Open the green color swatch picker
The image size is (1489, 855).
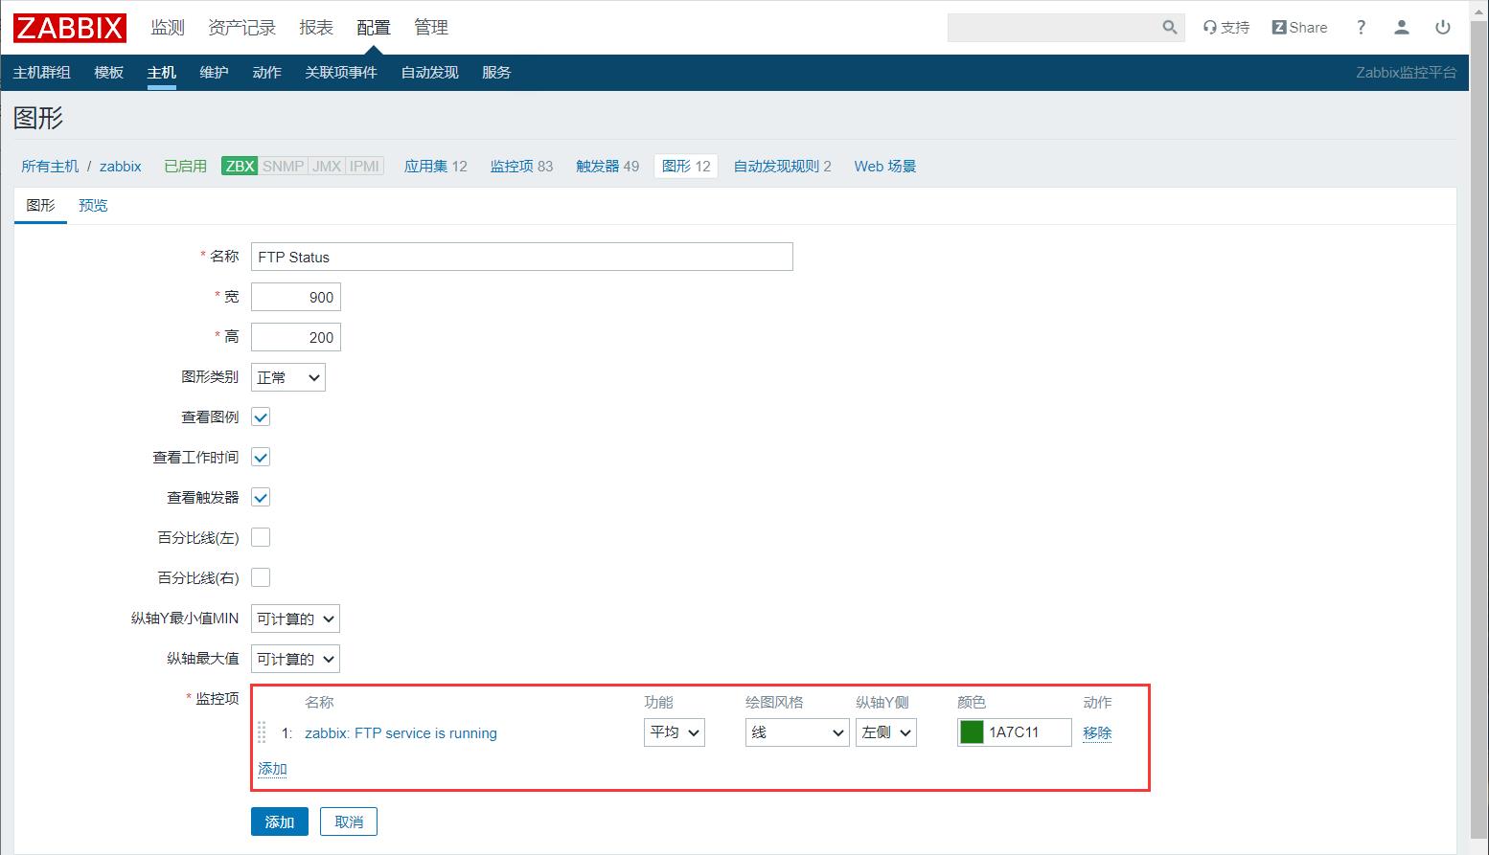[972, 732]
